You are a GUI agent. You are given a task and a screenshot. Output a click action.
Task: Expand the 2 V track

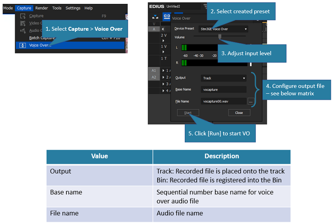click(x=163, y=41)
